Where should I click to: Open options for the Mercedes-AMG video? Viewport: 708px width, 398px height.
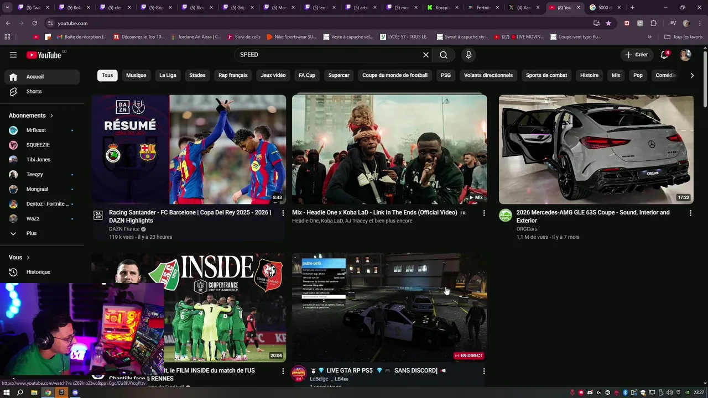[690, 213]
